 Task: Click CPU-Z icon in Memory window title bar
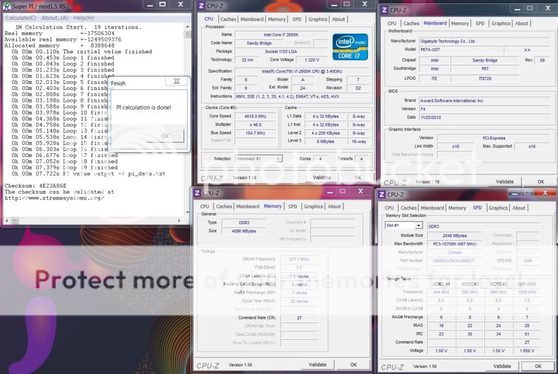196,192
